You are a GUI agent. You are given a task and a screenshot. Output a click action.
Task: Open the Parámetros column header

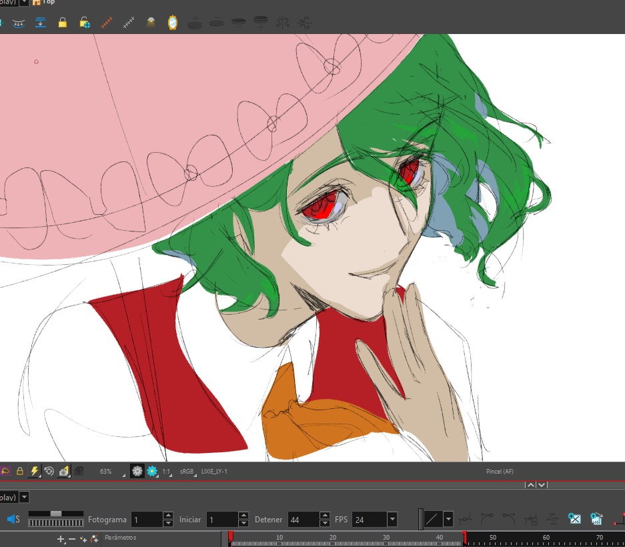(x=120, y=538)
